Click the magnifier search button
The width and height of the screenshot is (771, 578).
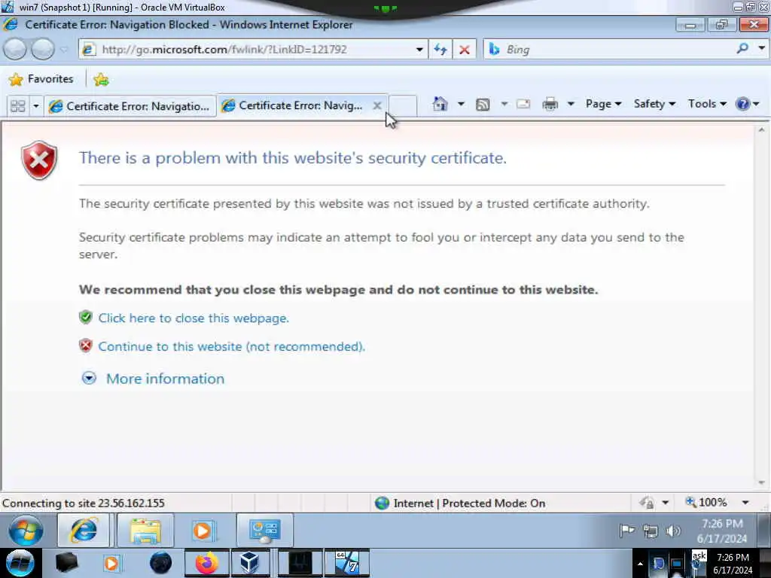(x=742, y=49)
